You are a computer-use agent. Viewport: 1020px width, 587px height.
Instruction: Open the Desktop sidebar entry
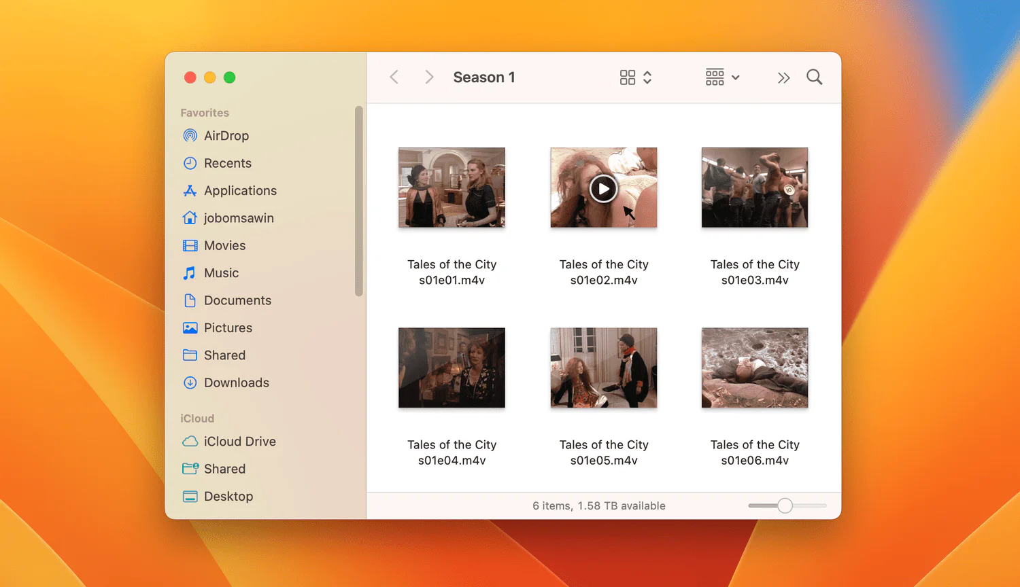point(228,497)
